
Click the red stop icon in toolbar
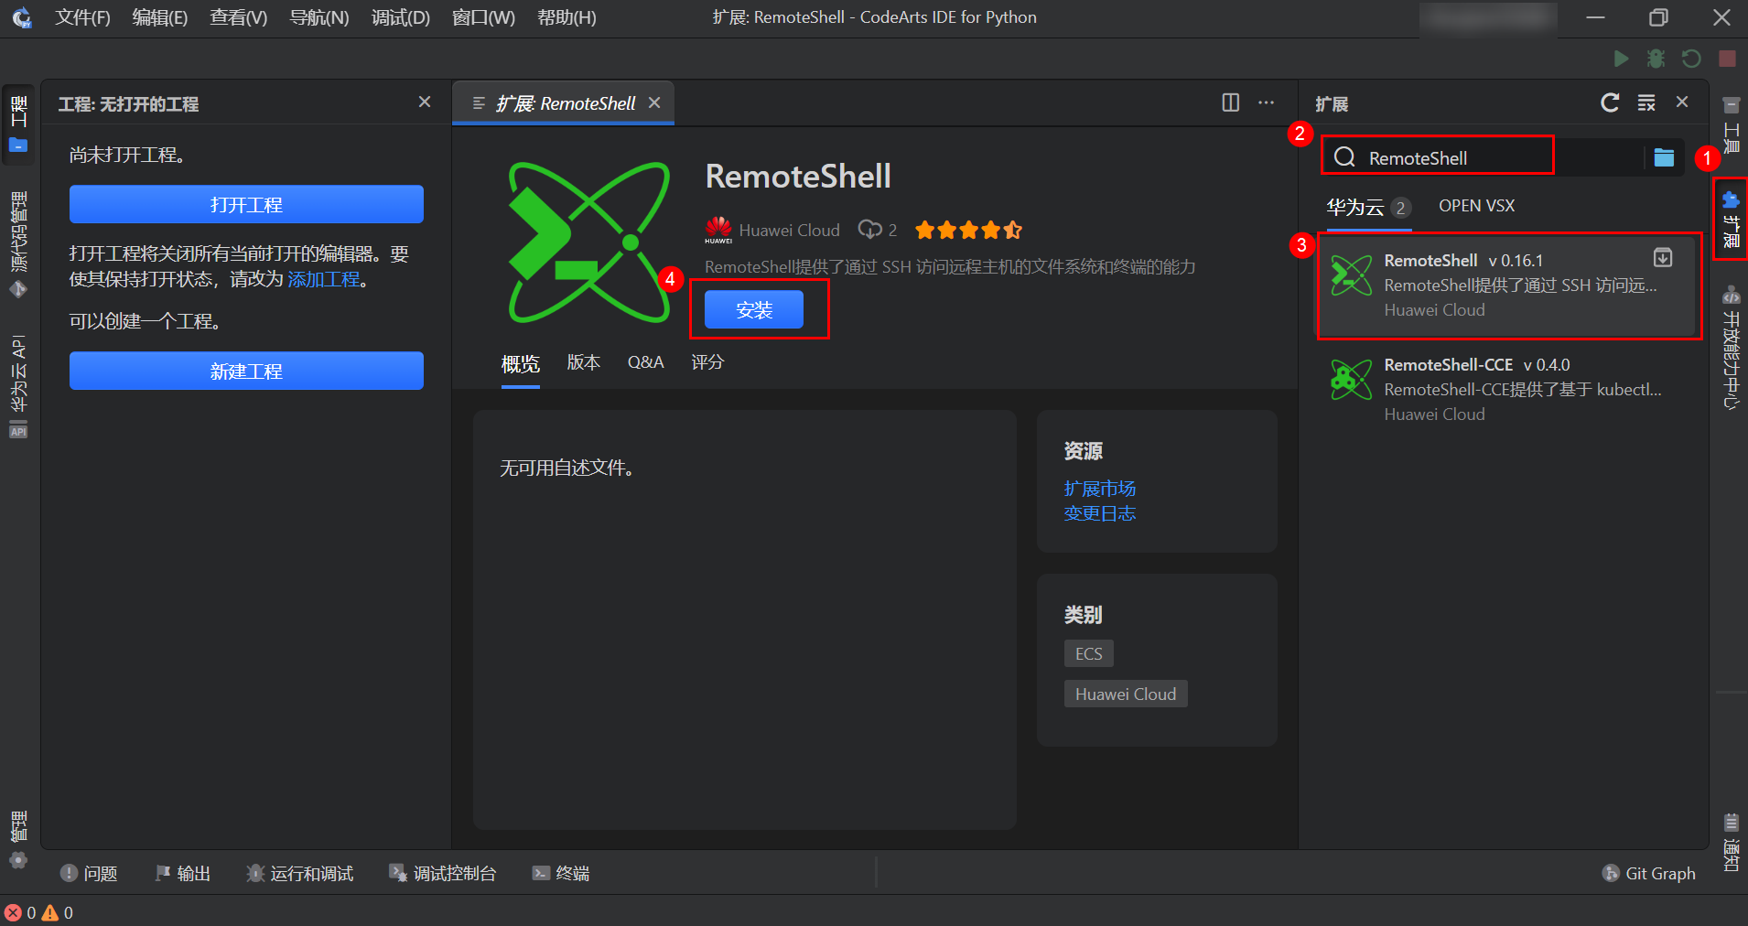pos(1727,59)
